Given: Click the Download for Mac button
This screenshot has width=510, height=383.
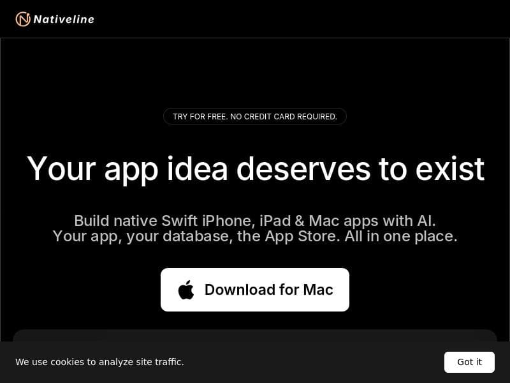Looking at the screenshot, I should [x=255, y=290].
